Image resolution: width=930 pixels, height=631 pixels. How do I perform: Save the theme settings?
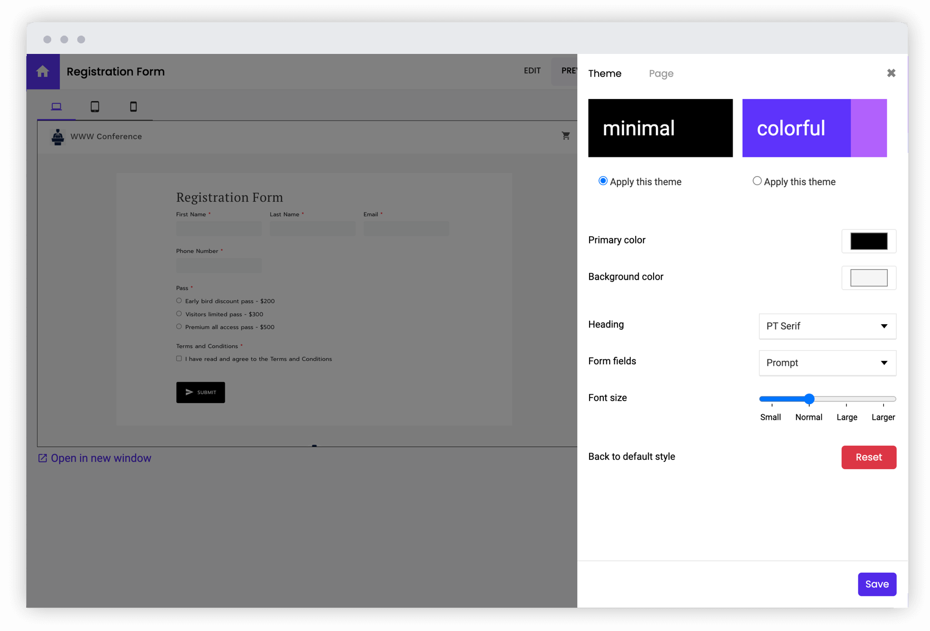(877, 584)
